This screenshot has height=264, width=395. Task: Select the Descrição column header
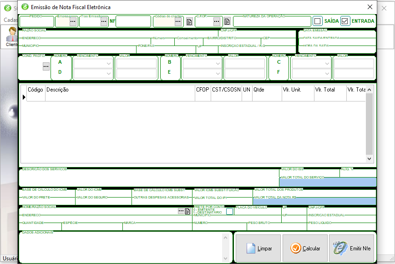click(x=120, y=90)
